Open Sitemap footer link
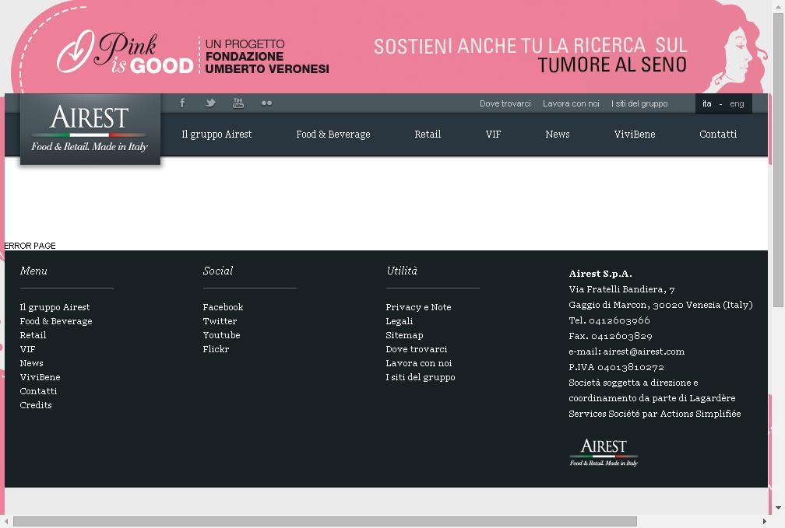 [x=404, y=335]
